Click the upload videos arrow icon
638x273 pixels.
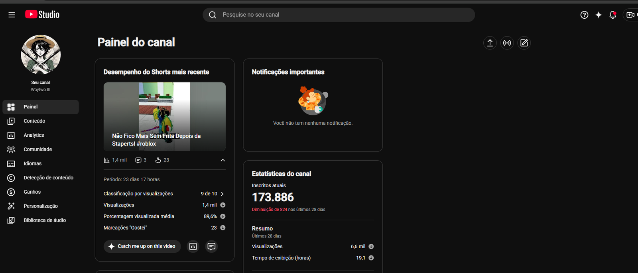tap(490, 43)
